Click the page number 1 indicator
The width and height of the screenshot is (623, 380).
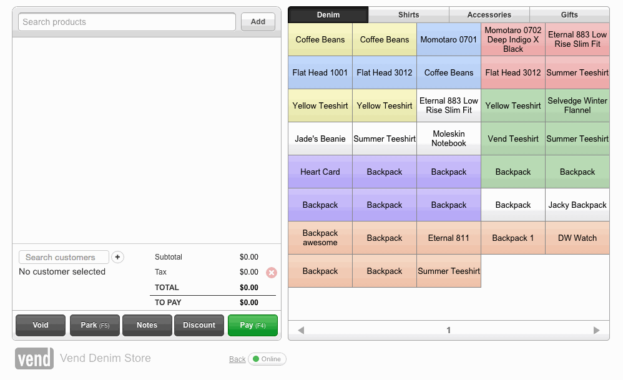(449, 330)
